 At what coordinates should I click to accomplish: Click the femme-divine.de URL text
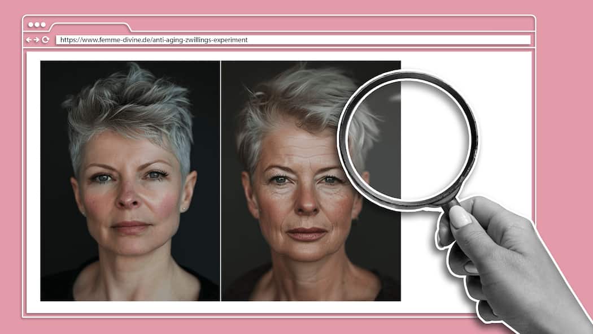coord(154,40)
